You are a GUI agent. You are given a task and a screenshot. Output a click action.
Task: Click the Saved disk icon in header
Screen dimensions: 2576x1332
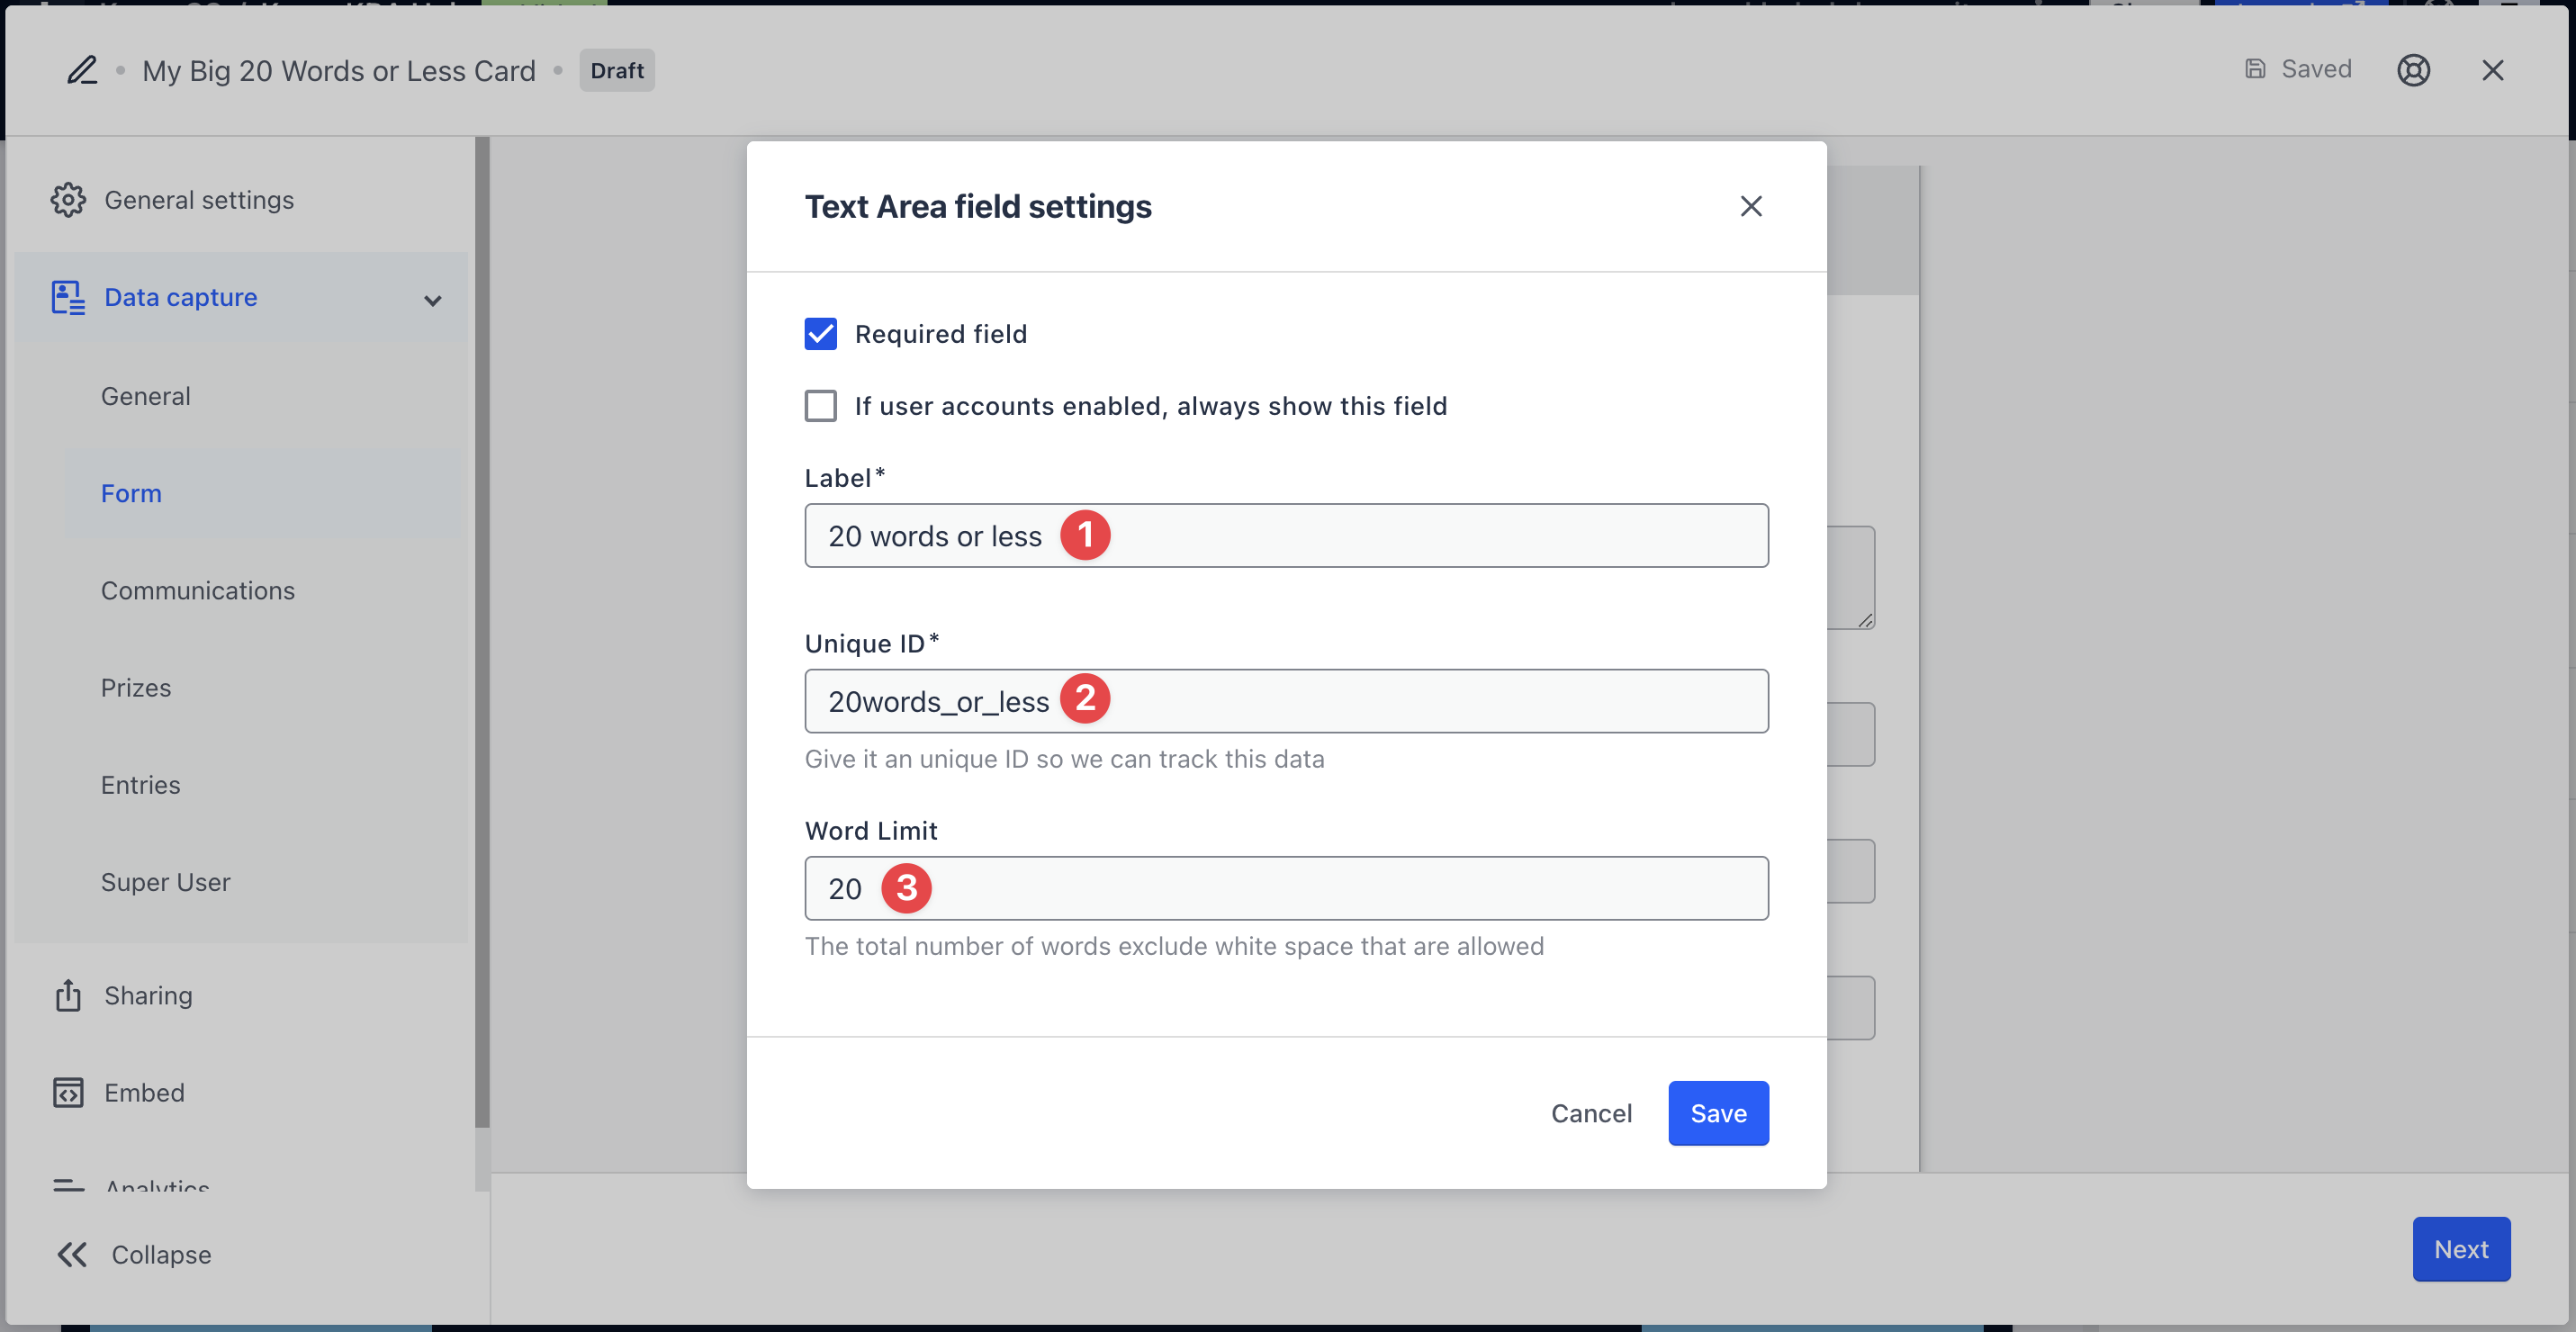point(2255,69)
